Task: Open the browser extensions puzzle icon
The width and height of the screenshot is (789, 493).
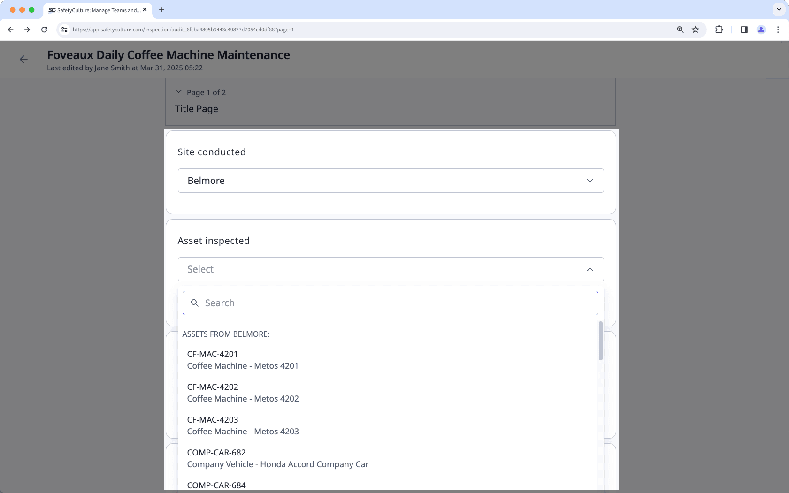Action: click(719, 29)
